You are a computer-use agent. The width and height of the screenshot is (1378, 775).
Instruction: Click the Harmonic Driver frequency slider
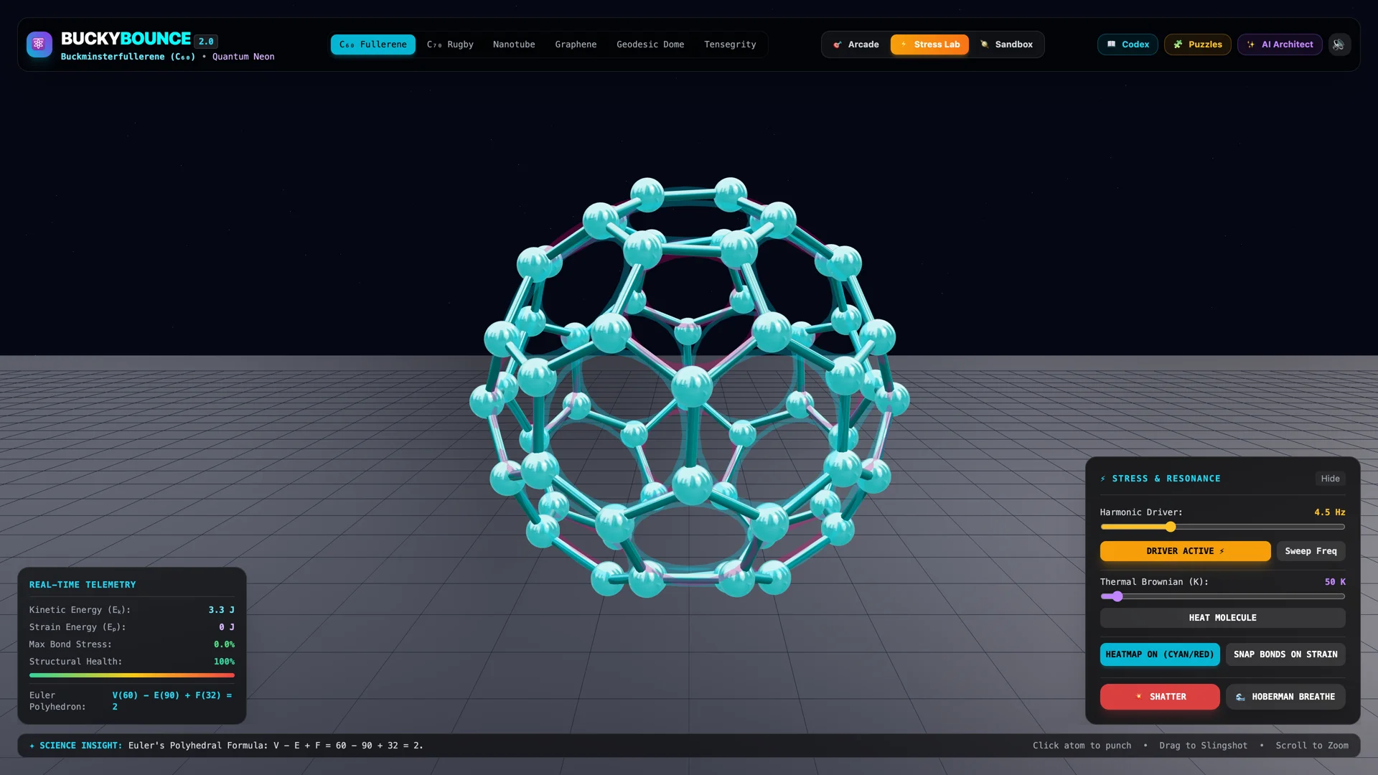pos(1222,527)
